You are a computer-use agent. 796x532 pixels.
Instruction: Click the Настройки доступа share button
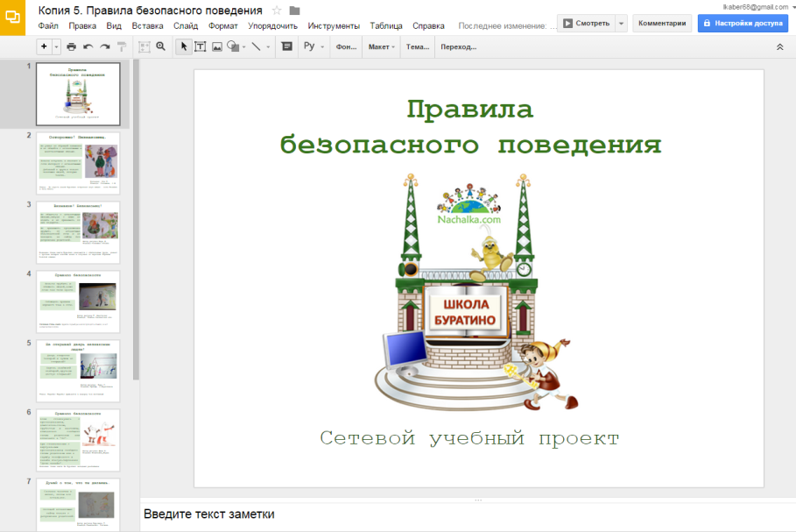[x=744, y=24]
